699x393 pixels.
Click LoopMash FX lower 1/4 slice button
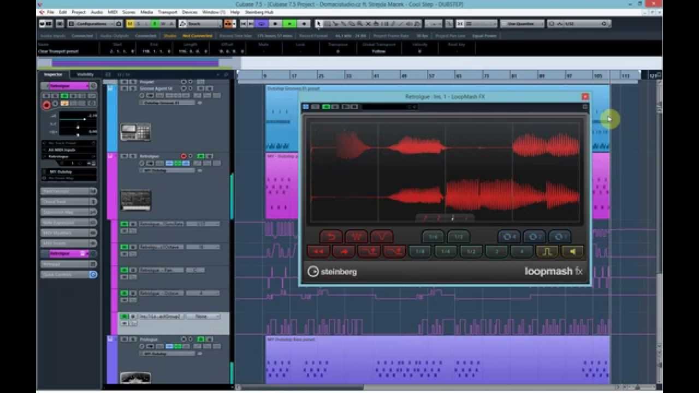click(x=446, y=252)
